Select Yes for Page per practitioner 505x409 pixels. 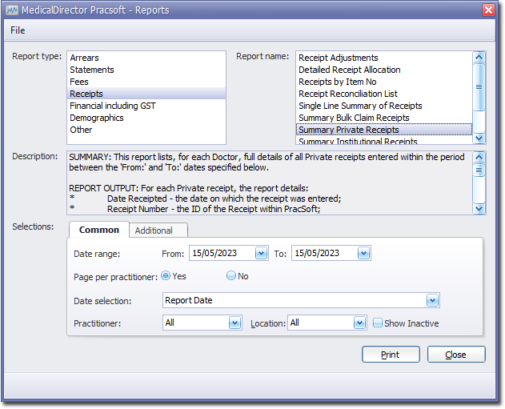(x=166, y=275)
